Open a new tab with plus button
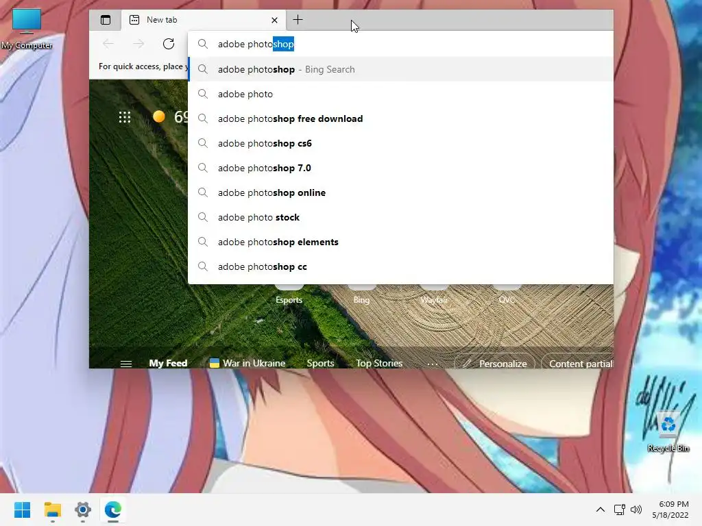This screenshot has height=526, width=702. point(298,20)
